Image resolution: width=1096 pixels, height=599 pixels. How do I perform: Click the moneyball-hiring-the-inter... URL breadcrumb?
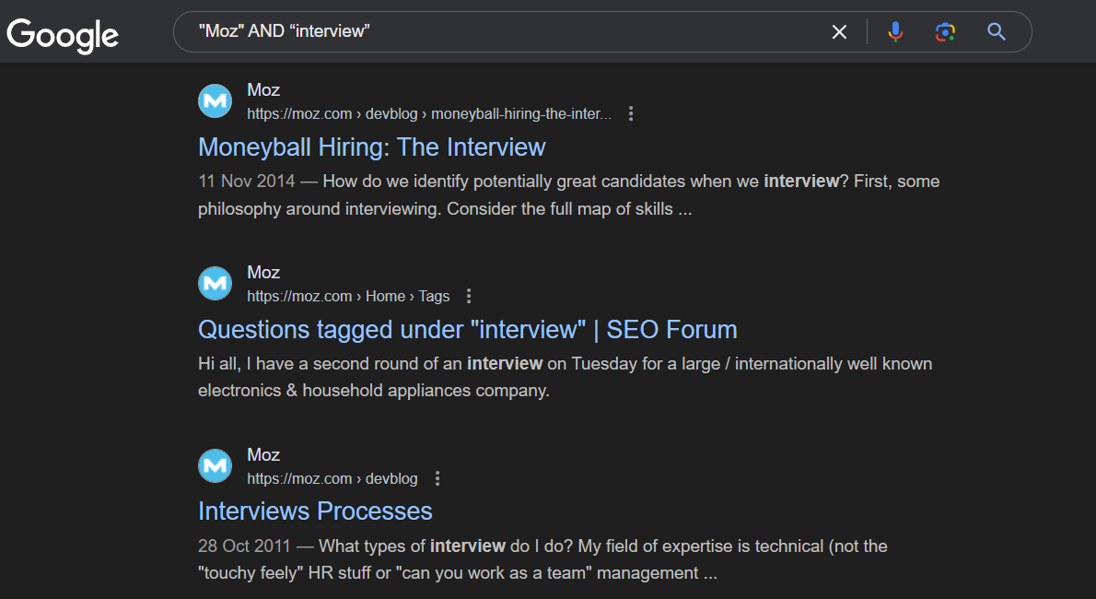[429, 113]
